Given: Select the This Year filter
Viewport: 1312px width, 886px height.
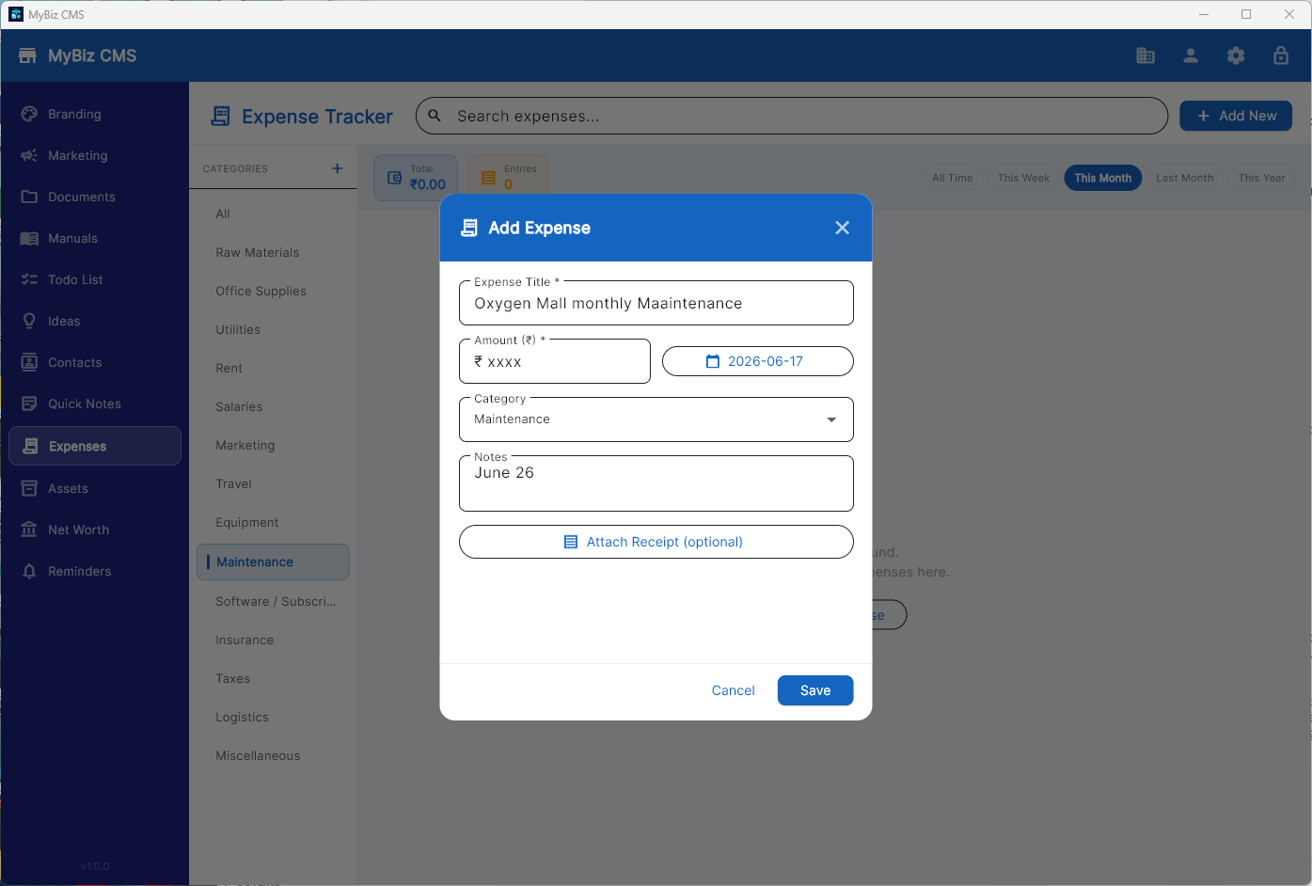Looking at the screenshot, I should (1261, 178).
